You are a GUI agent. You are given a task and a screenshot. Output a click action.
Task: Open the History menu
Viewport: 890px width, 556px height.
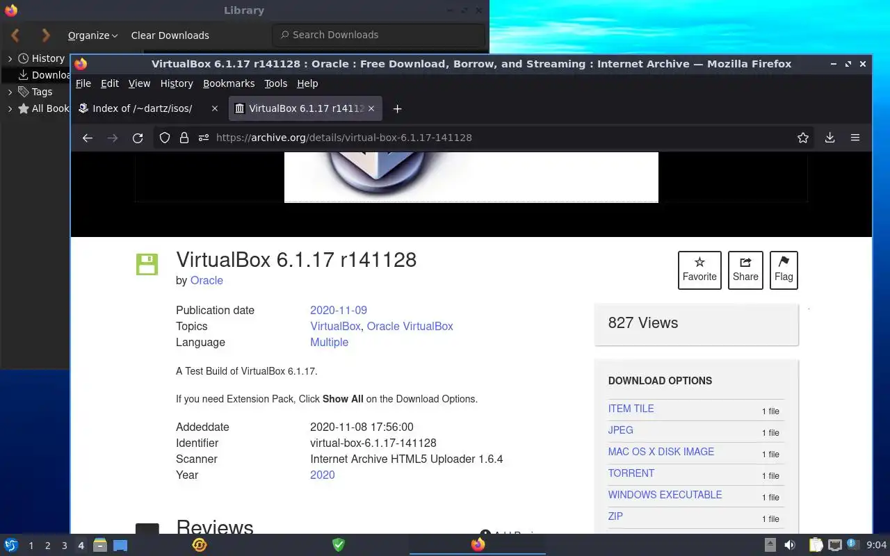177,83
